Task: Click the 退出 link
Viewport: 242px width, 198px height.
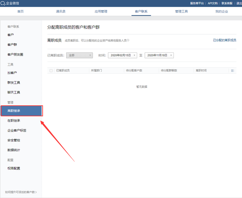Action: tap(239, 3)
